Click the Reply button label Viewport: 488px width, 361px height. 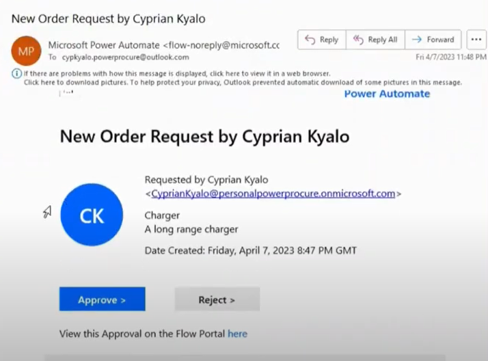329,40
